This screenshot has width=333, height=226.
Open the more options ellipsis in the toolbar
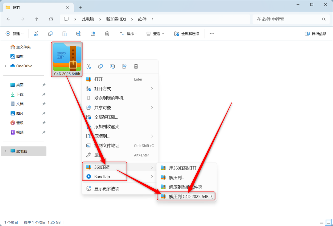click(212, 34)
